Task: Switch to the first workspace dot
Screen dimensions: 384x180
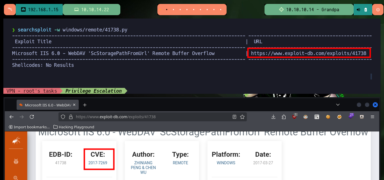Action: (160, 10)
